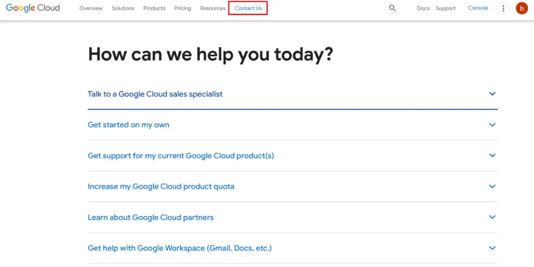The height and width of the screenshot is (267, 534).
Task: Expand chevron for Increase product quota
Action: pyautogui.click(x=492, y=186)
